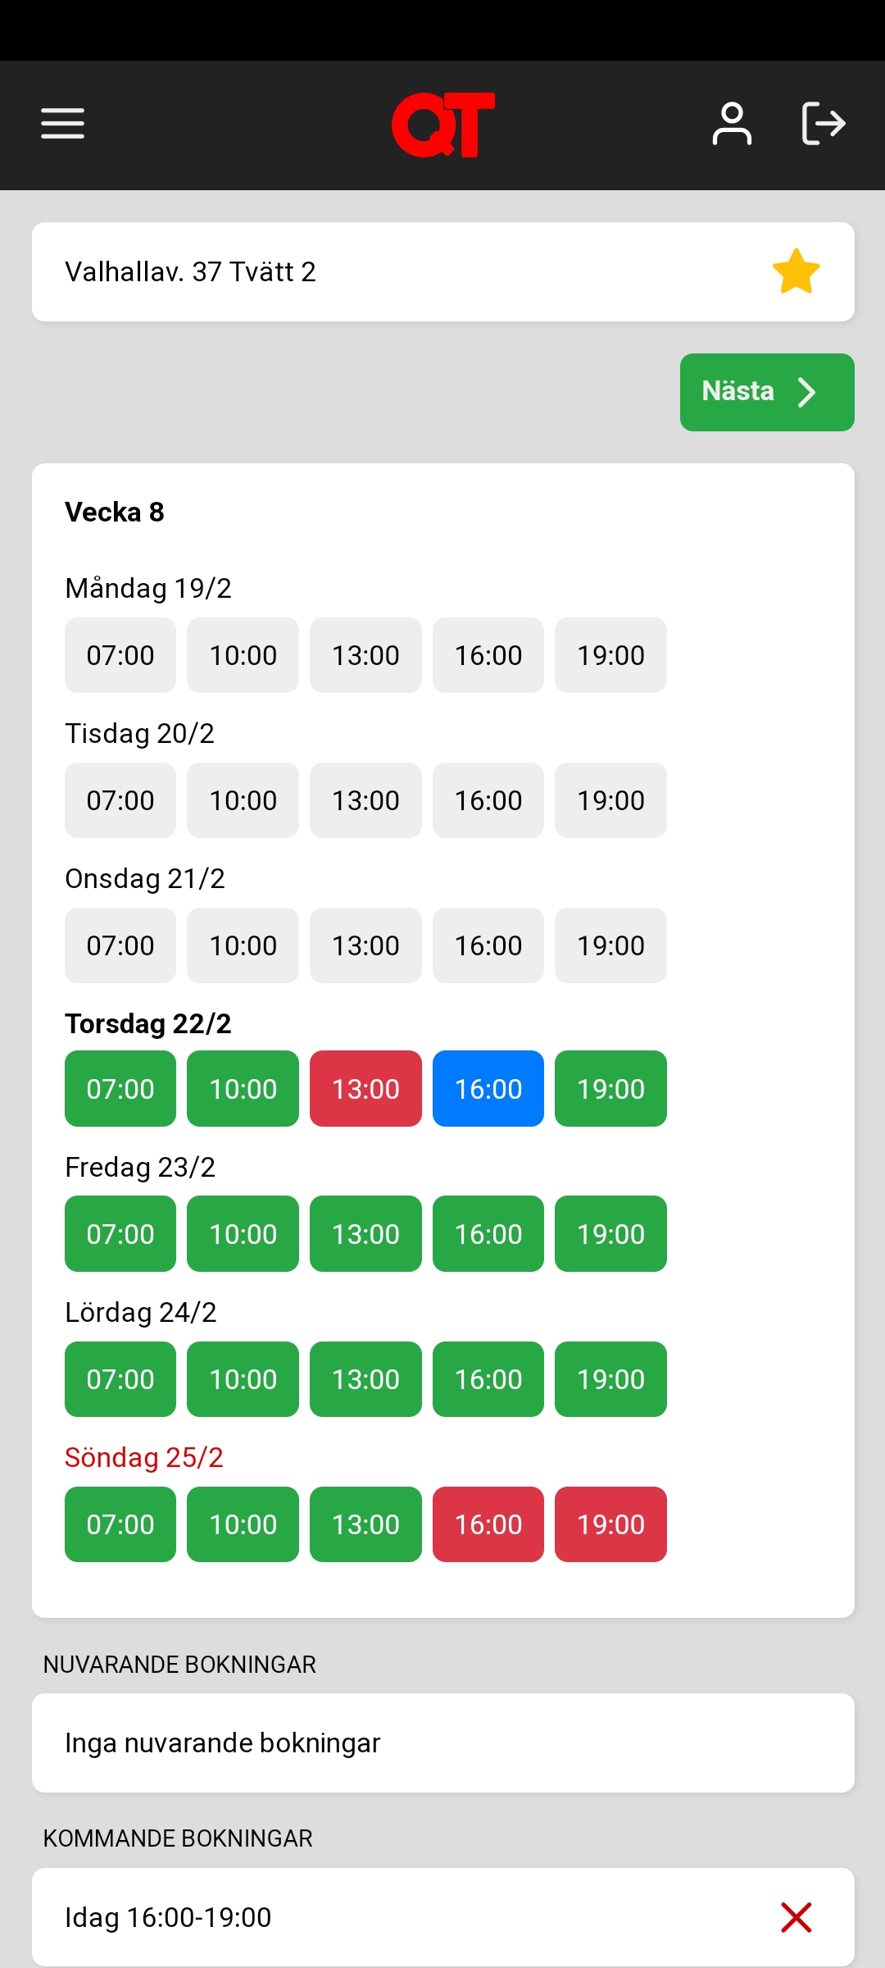Image resolution: width=885 pixels, height=1968 pixels.
Task: Tap the QT logo
Action: [x=442, y=125]
